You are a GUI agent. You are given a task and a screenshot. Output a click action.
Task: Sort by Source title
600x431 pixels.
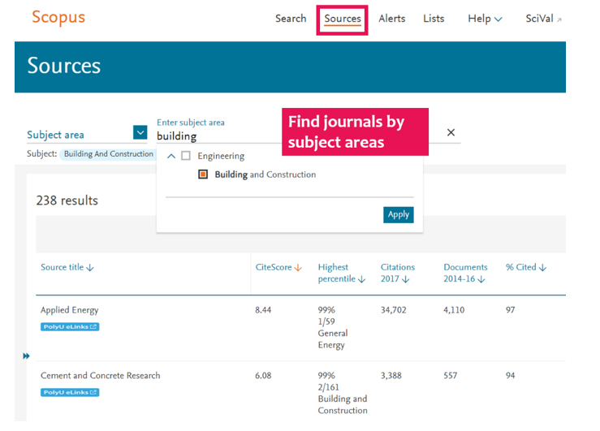(67, 267)
